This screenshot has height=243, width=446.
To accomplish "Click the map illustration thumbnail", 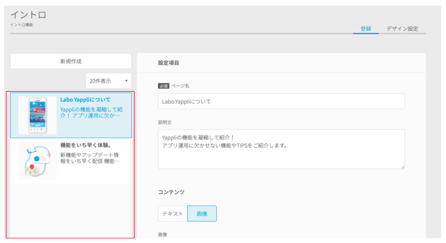I will pos(37,161).
